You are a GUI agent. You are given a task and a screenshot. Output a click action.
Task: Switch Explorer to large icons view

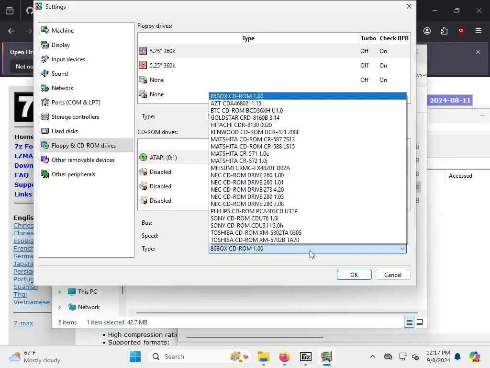(x=420, y=322)
